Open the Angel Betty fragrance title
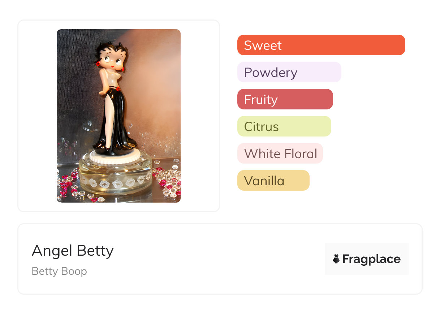Screen dimensions: 440x312 (73, 251)
